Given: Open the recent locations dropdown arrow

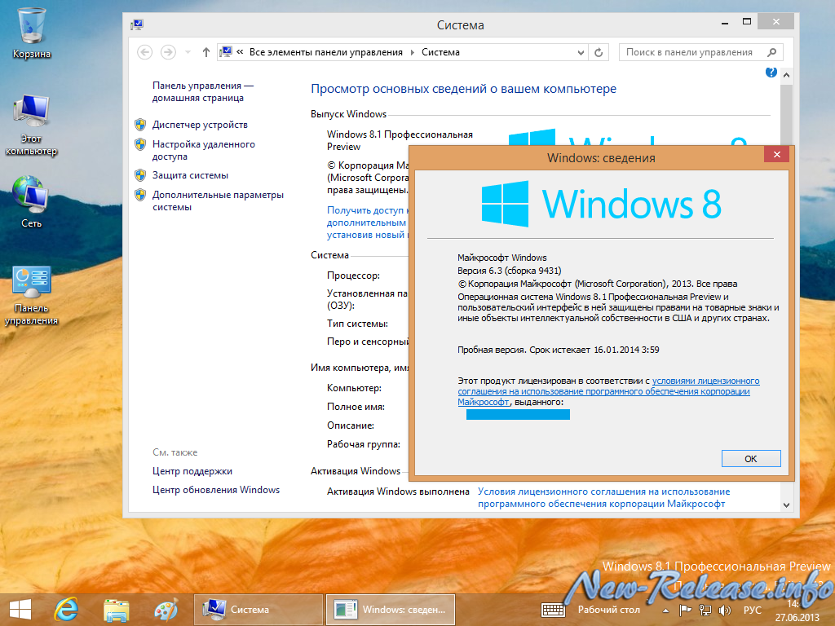Looking at the screenshot, I should point(188,52).
